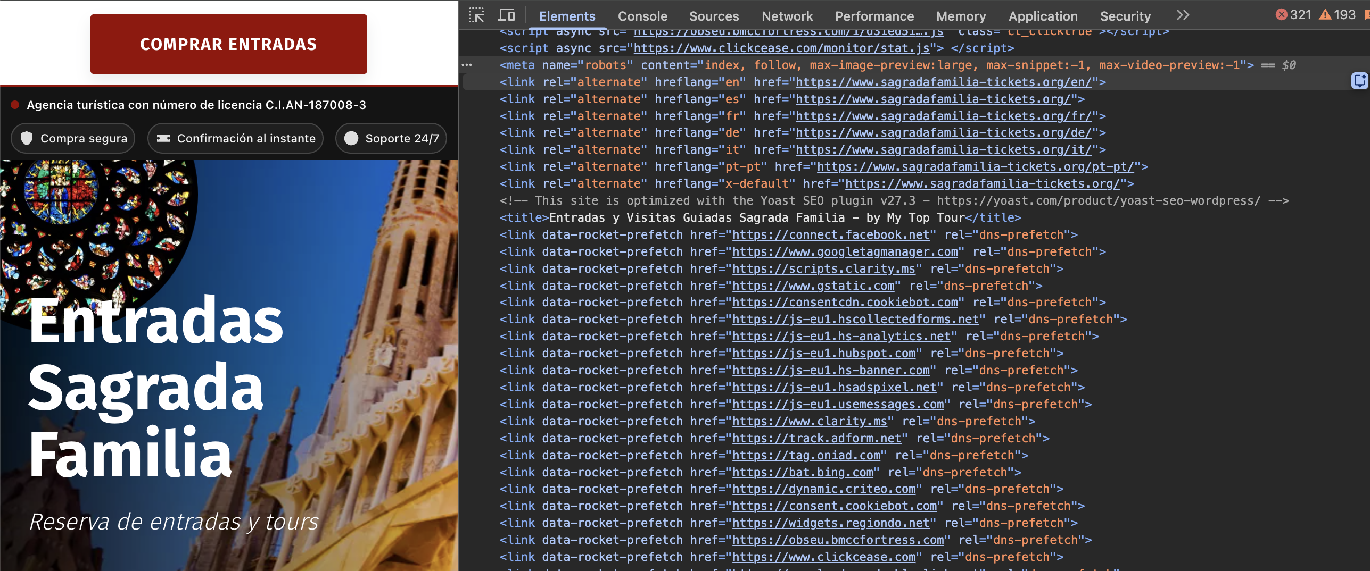Open the js-eu1.usemessages.com link
Image resolution: width=1370 pixels, height=571 pixels.
pyautogui.click(x=838, y=404)
